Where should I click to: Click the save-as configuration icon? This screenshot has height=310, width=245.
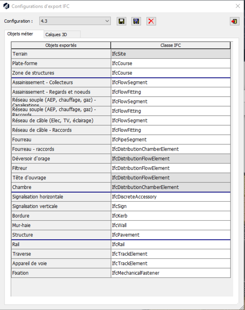coord(136,21)
